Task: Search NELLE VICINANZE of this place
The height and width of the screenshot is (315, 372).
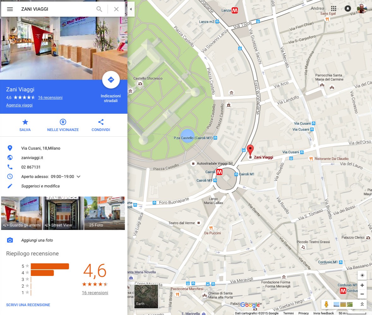Action: pyautogui.click(x=63, y=125)
